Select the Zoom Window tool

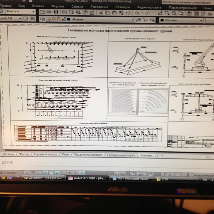[174, 13]
